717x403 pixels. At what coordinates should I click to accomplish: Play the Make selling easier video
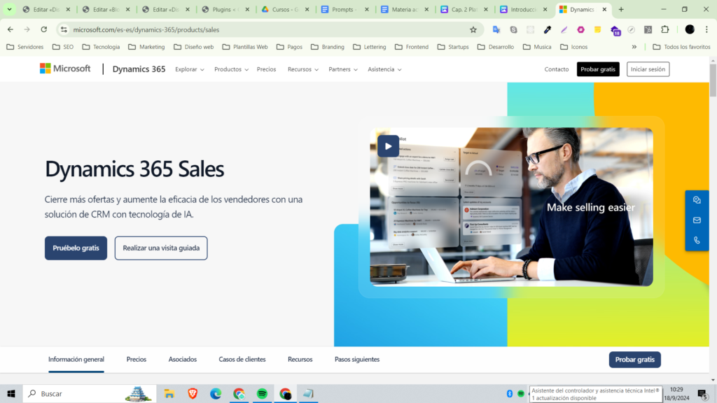point(388,146)
